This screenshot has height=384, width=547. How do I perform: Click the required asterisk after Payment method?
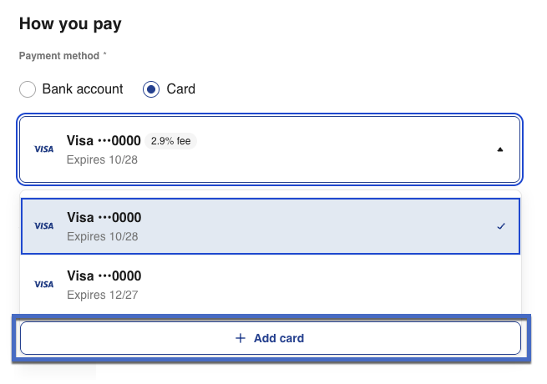point(105,55)
